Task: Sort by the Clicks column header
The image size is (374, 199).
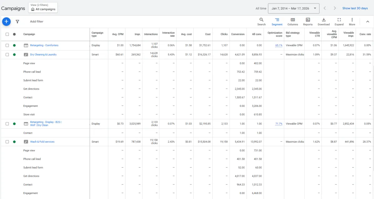Action: point(224,34)
